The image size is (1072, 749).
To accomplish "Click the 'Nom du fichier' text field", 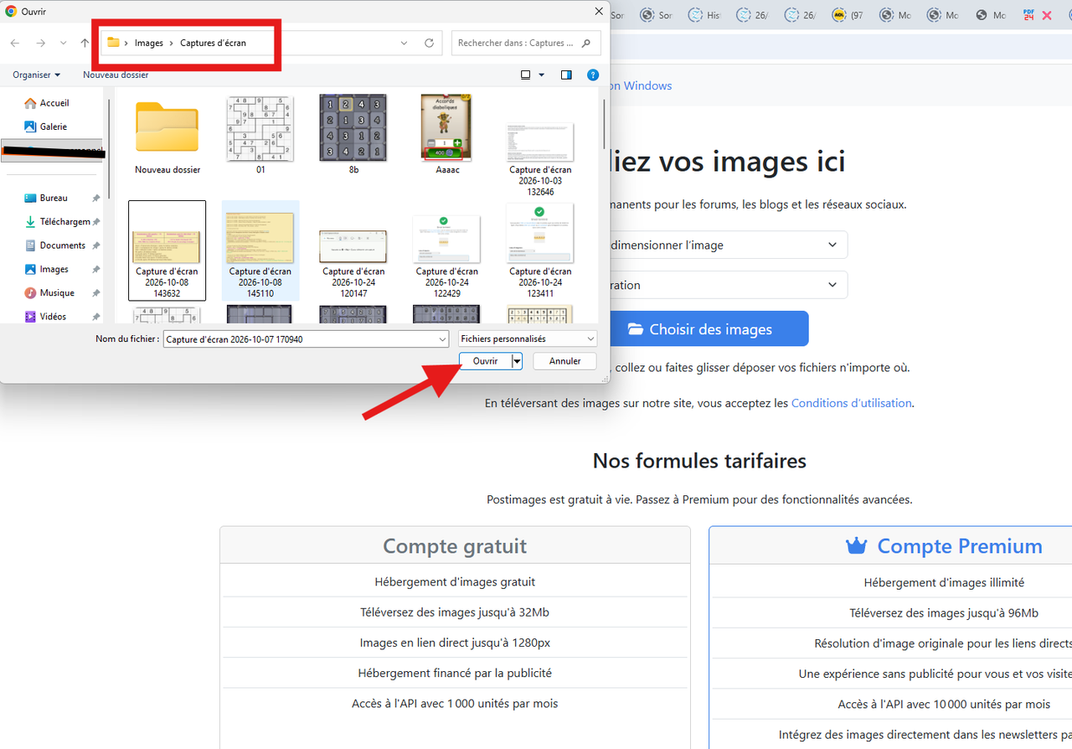I will coord(306,338).
